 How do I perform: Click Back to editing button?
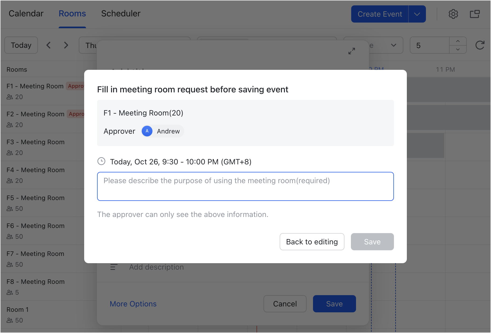coord(312,242)
